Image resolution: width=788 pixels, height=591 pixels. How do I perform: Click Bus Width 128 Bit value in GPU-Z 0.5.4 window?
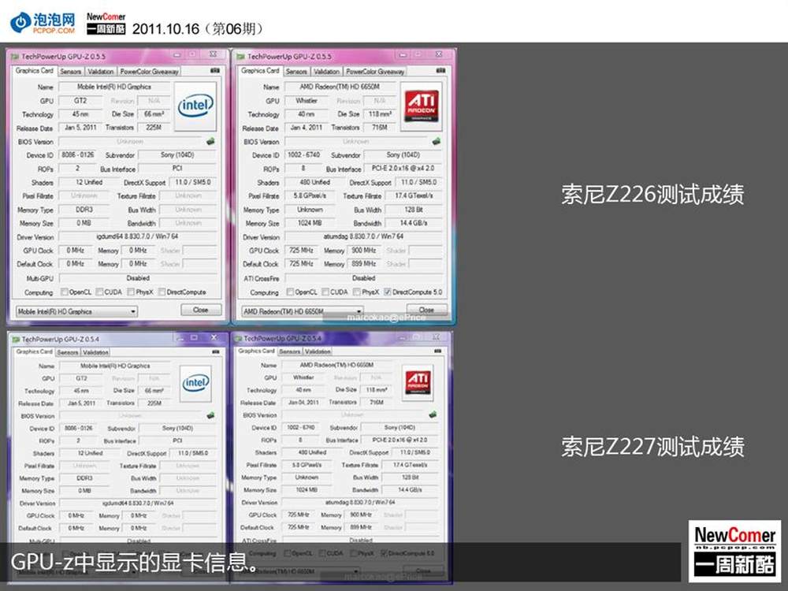click(410, 478)
